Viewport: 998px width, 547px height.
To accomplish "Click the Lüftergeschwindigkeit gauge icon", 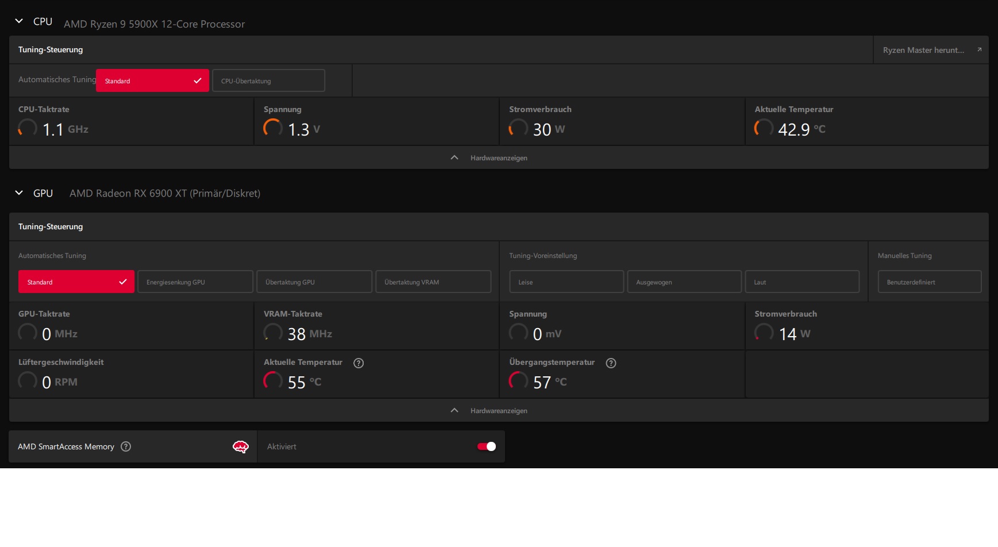I will tap(28, 380).
